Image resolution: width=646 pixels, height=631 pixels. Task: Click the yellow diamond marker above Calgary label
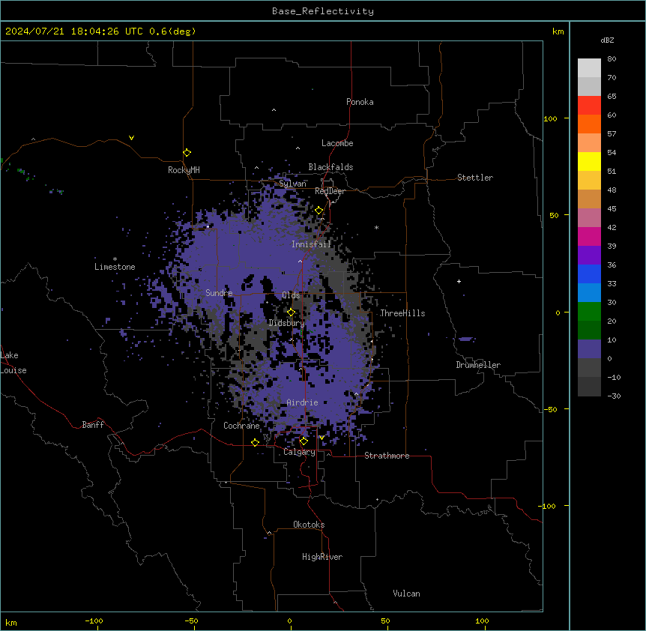tap(304, 441)
